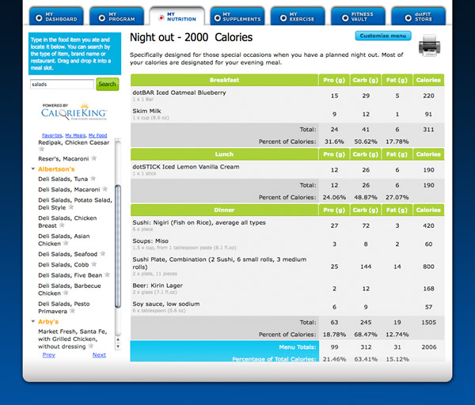
Task: Collapse the Albertson's food group
Action: 33,169
